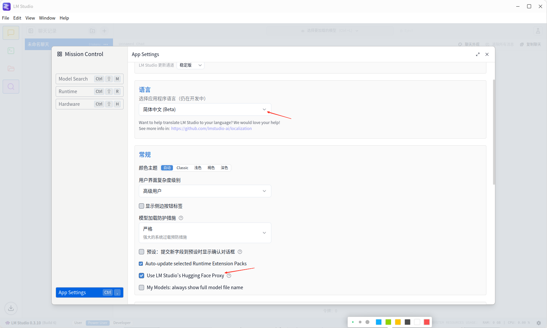The width and height of the screenshot is (547, 328).
Task: Open the GitHub localization link
Action: [211, 129]
